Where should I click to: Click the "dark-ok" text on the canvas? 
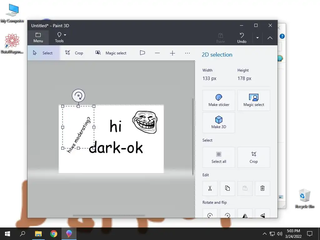[x=116, y=147]
